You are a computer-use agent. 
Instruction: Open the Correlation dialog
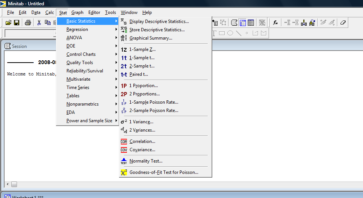point(165,141)
